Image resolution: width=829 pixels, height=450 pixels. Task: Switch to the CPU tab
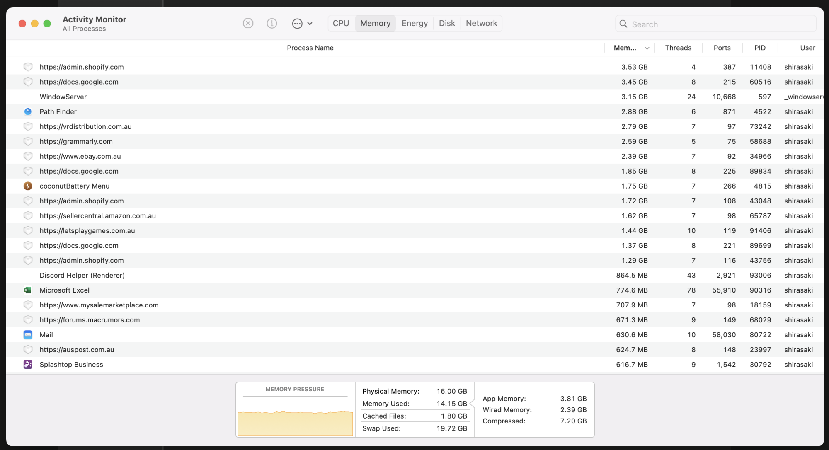[341, 23]
